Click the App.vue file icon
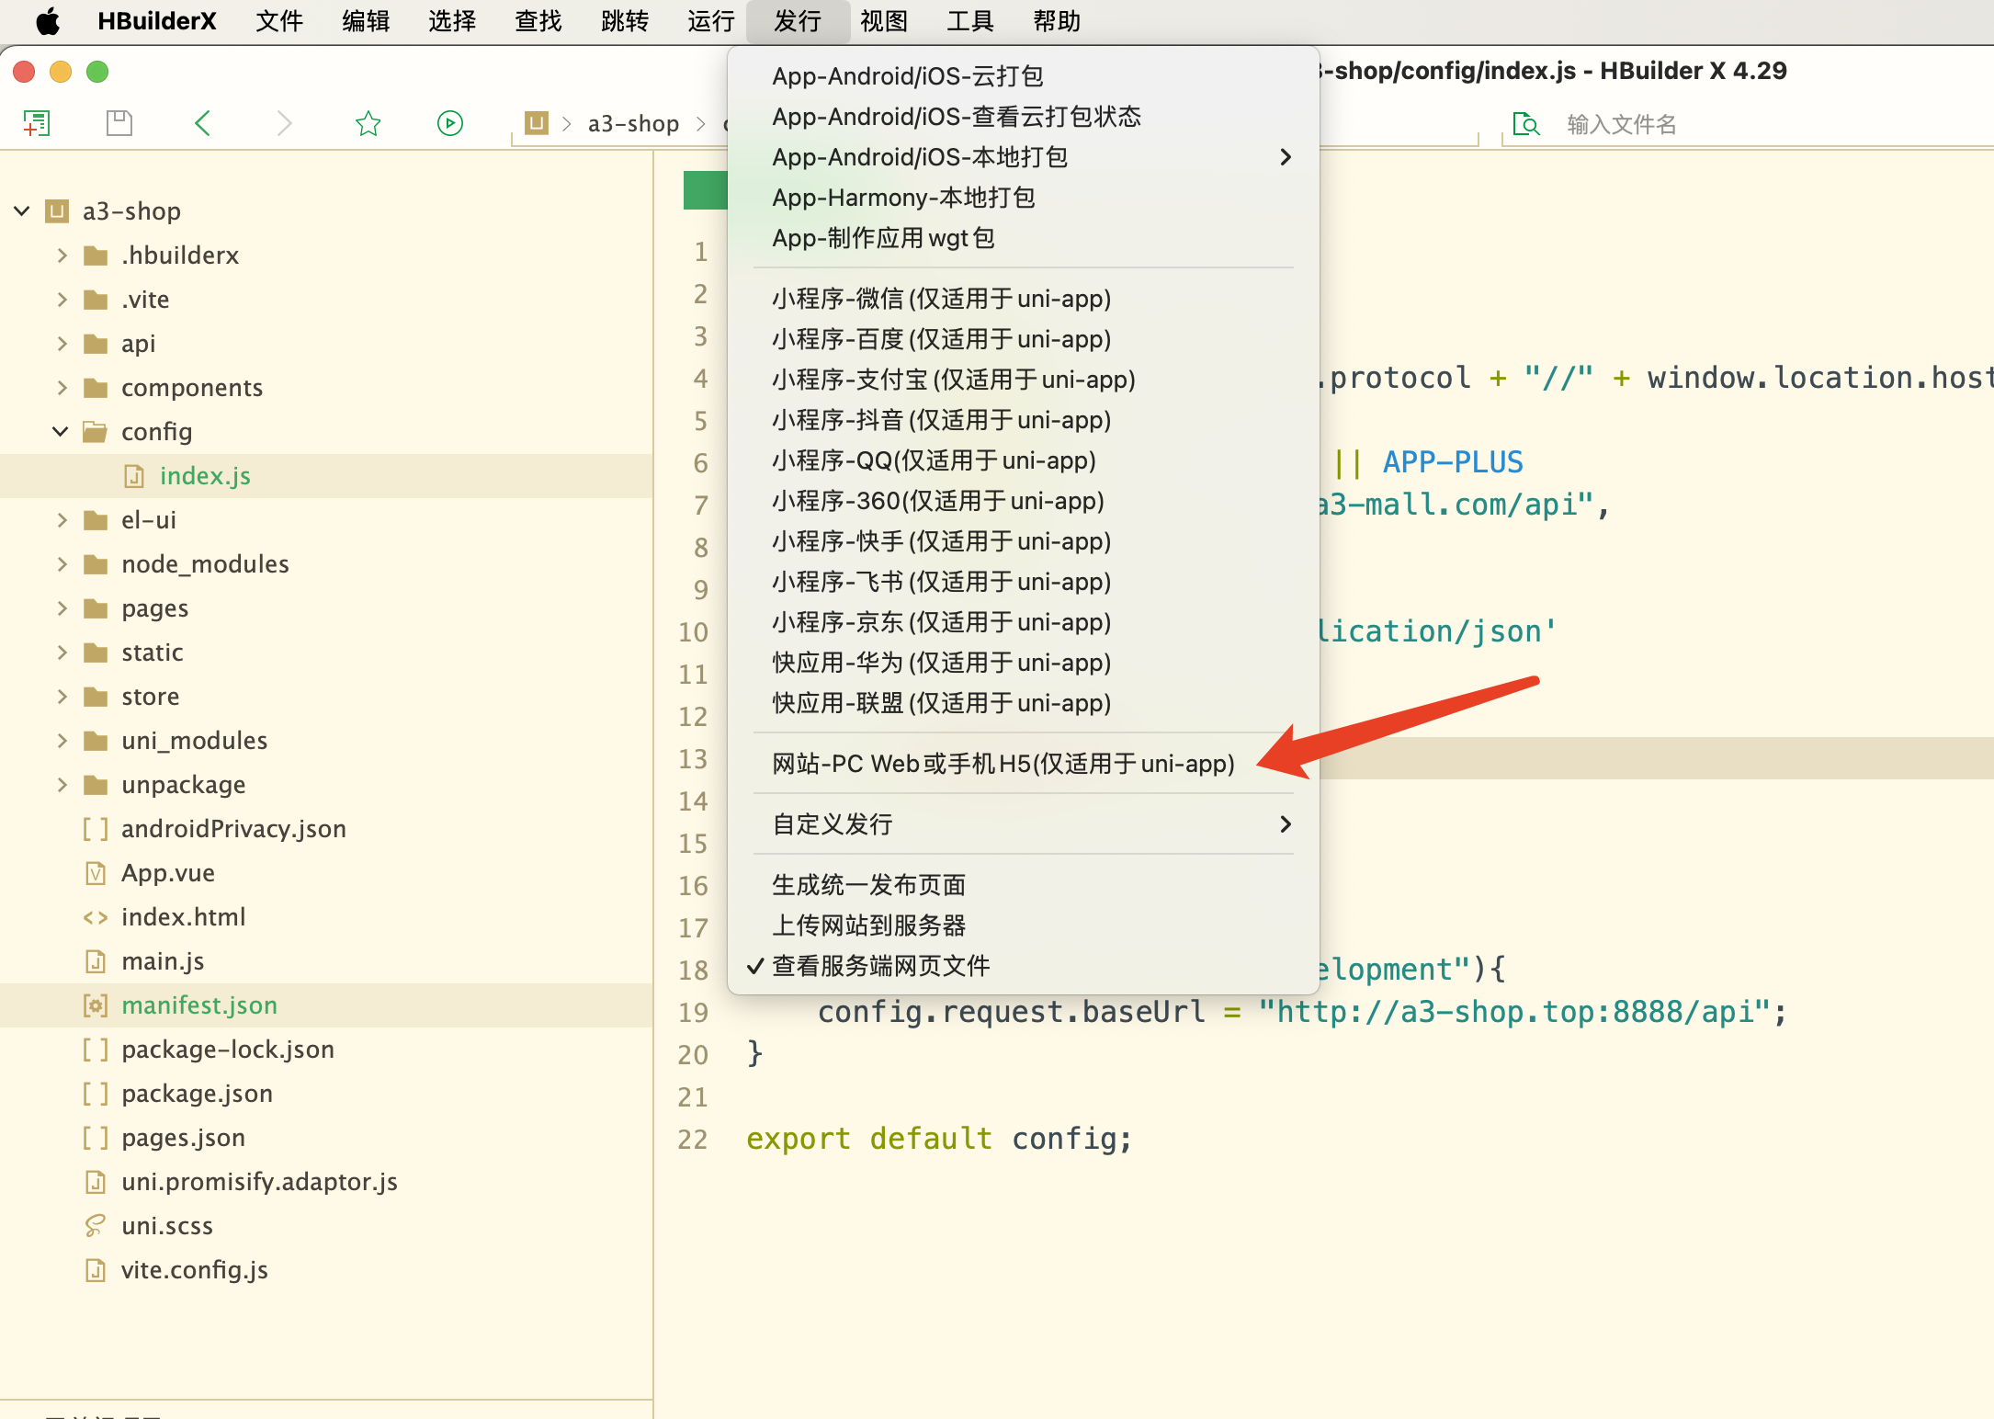 pos(96,873)
